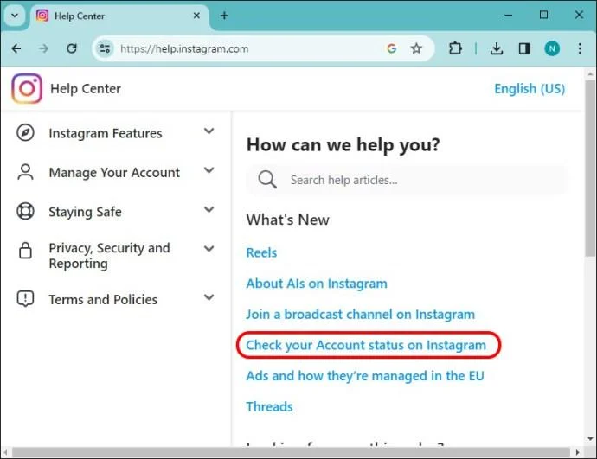The height and width of the screenshot is (459, 597).
Task: Open the Extensions puzzle icon
Action: pos(455,48)
